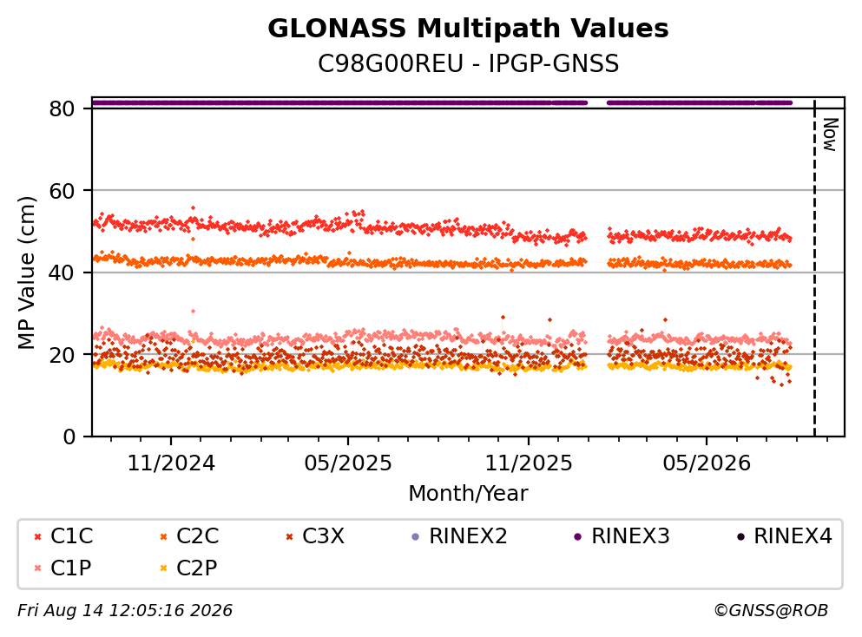
Task: Click the red C1C legend marker
Action: 38,537
